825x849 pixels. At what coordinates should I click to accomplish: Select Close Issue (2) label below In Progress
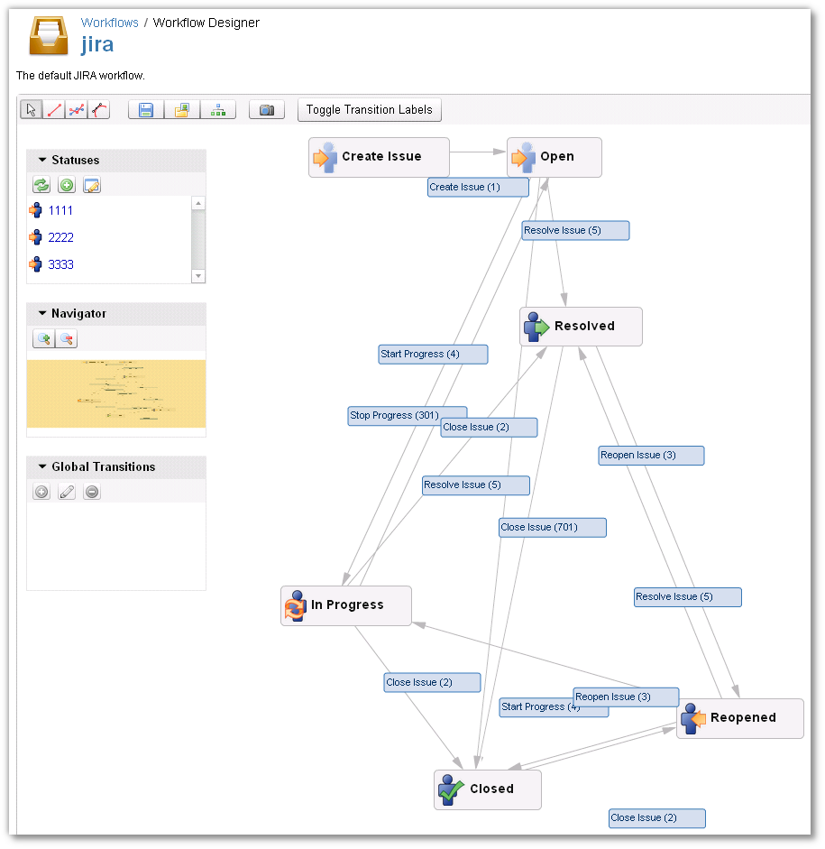pyautogui.click(x=432, y=682)
